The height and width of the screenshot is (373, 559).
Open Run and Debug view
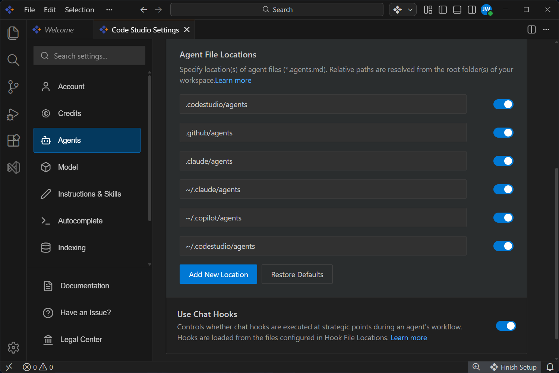13,114
